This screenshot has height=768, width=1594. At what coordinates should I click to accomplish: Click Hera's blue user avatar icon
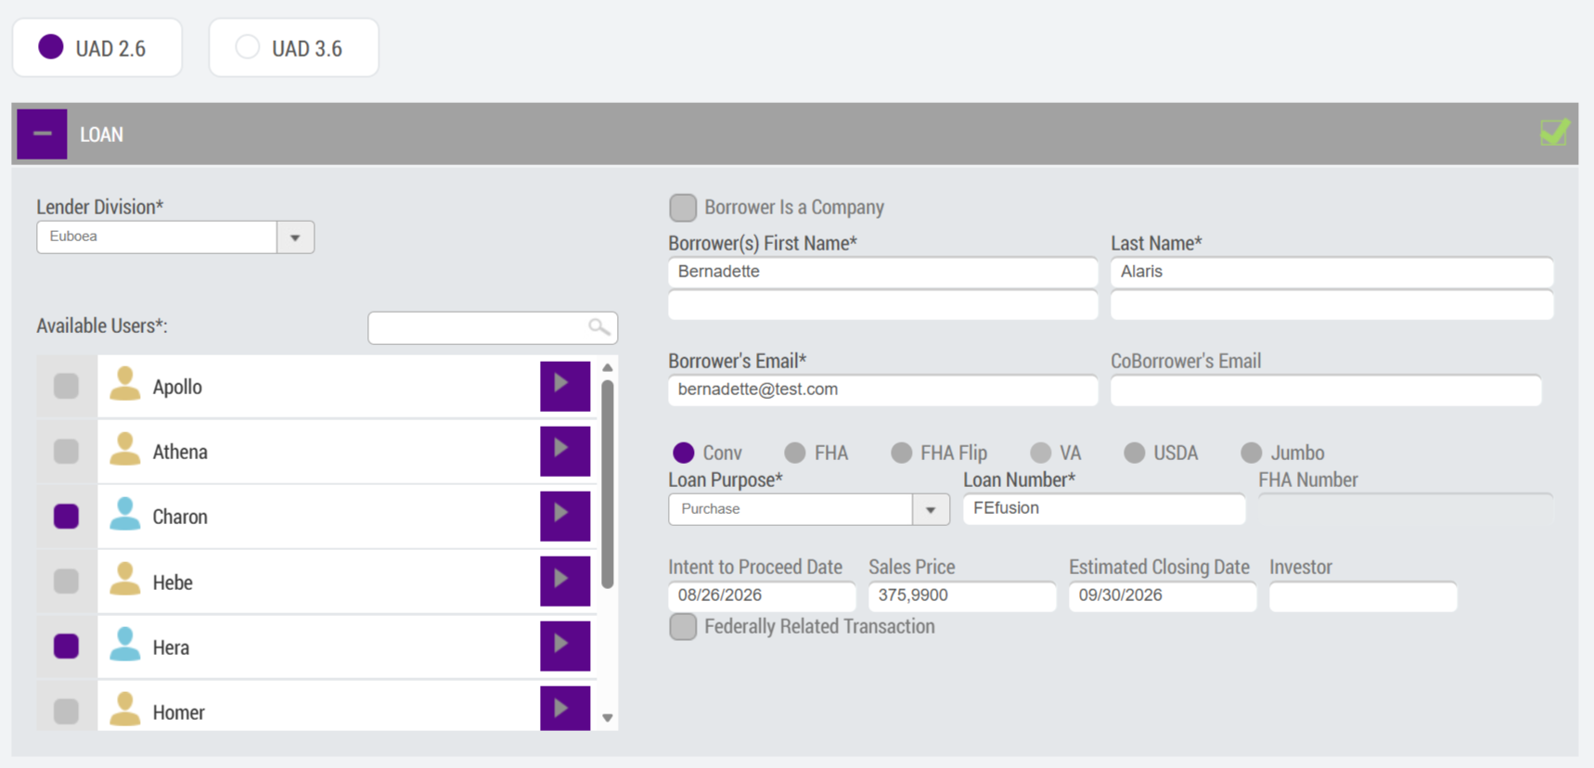click(125, 645)
